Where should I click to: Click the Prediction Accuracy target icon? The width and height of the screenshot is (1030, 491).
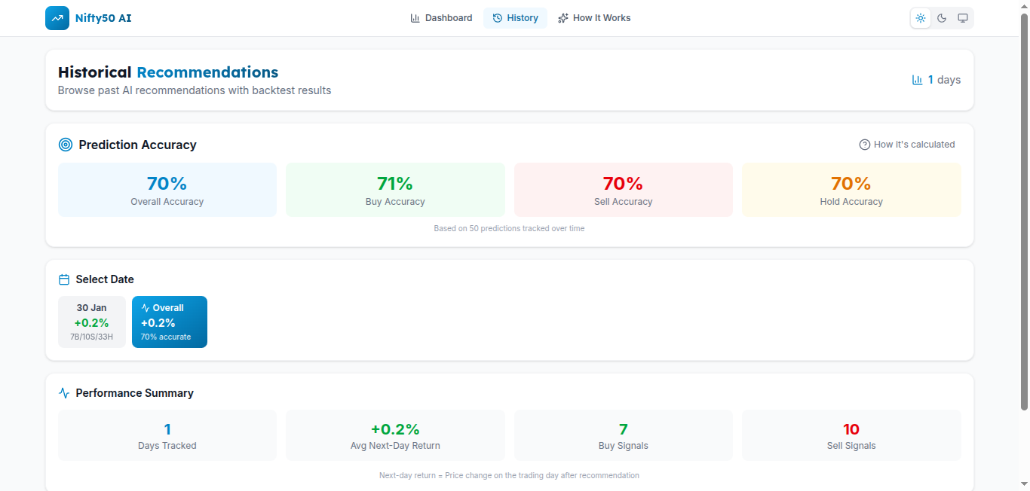coord(66,145)
